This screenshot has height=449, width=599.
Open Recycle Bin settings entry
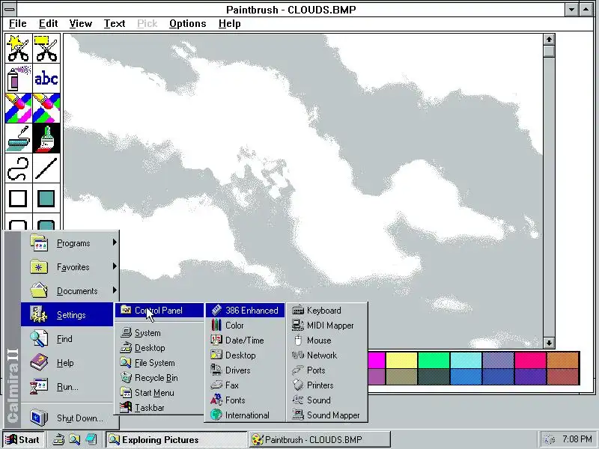pyautogui.click(x=159, y=378)
